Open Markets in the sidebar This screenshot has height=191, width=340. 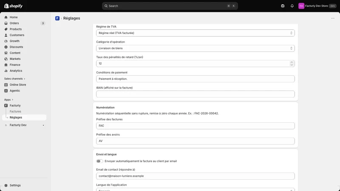coord(15,59)
